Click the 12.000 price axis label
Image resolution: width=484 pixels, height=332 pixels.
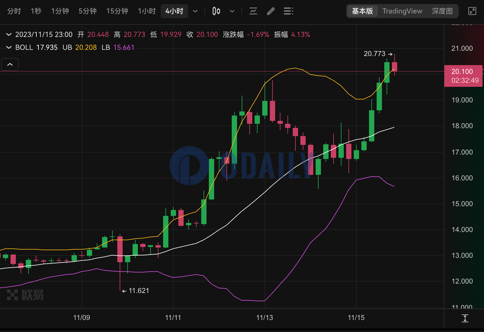(x=462, y=281)
